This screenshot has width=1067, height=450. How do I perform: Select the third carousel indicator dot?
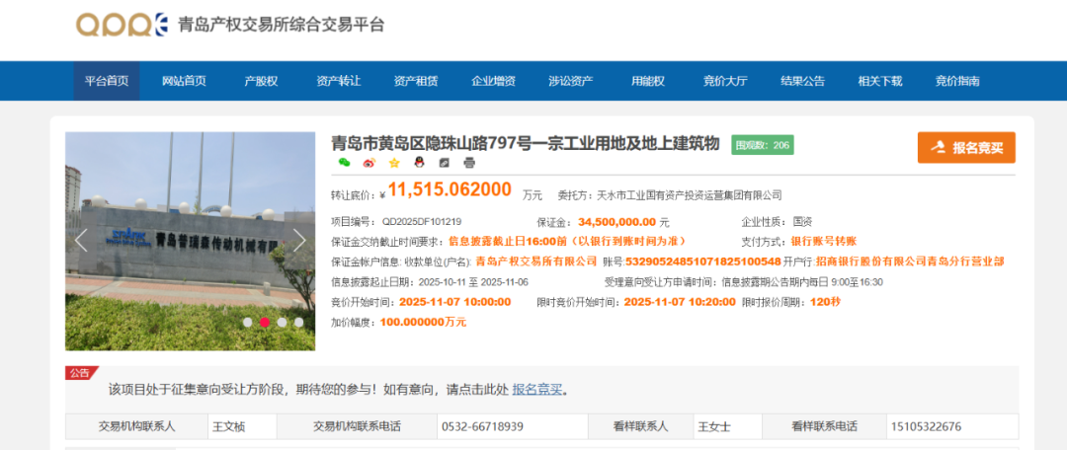(x=282, y=322)
